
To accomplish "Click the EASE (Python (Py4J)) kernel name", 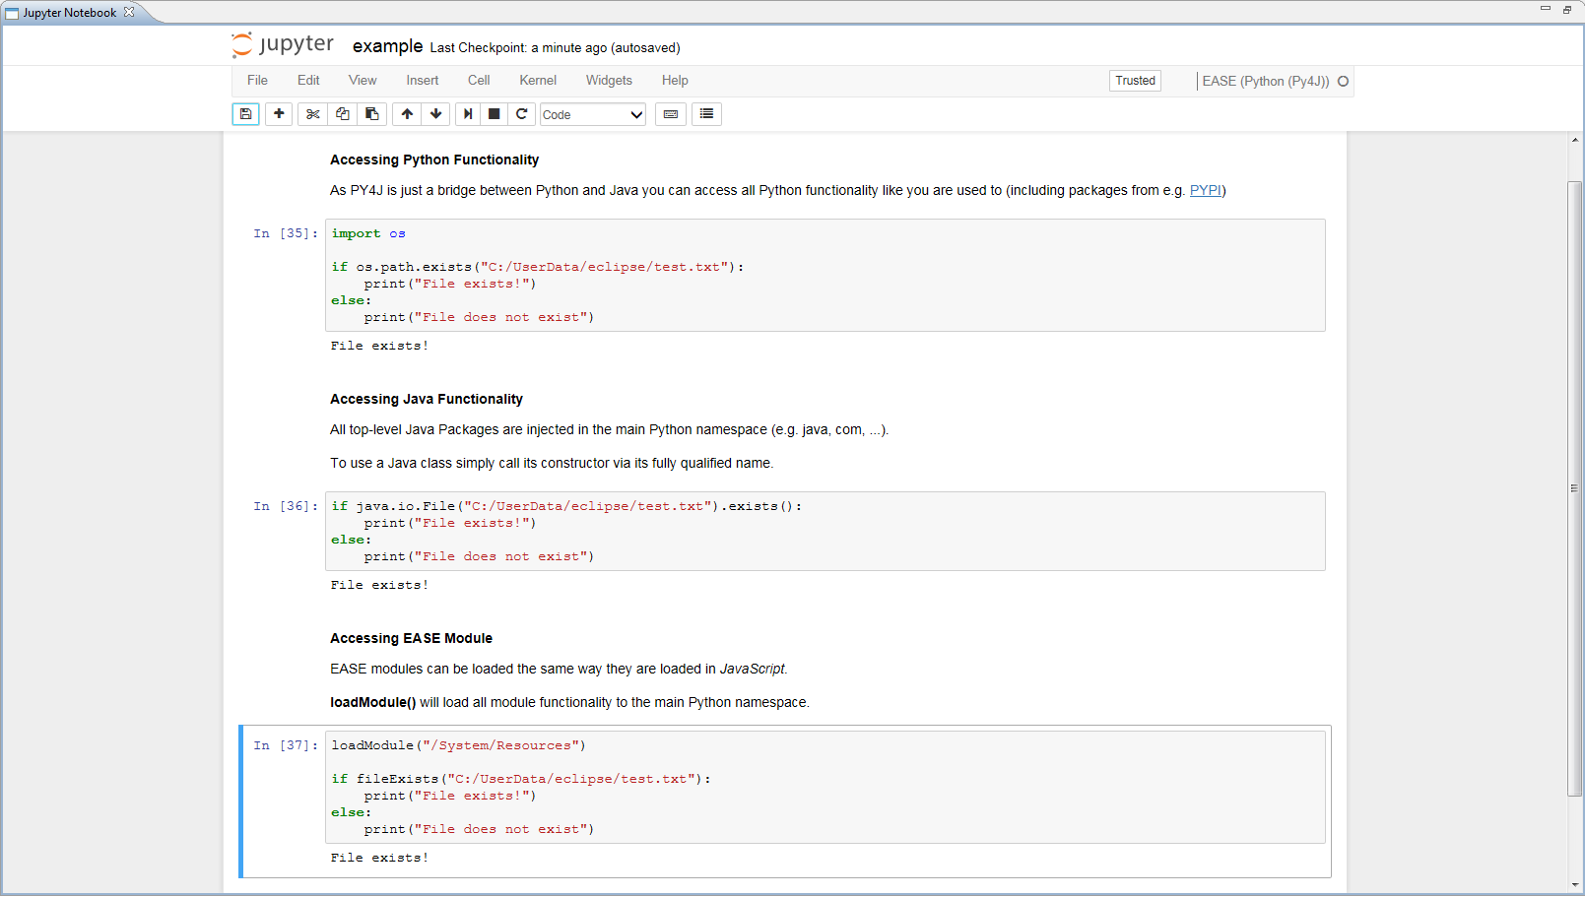I will tap(1265, 81).
